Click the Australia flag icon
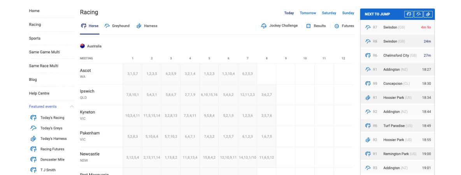Image resolution: width=461 pixels, height=175 pixels. [x=82, y=46]
